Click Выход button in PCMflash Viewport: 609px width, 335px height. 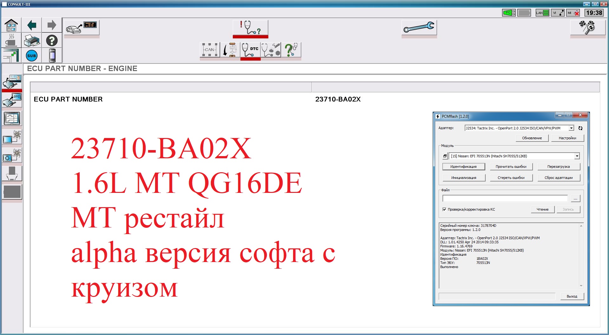pyautogui.click(x=572, y=296)
